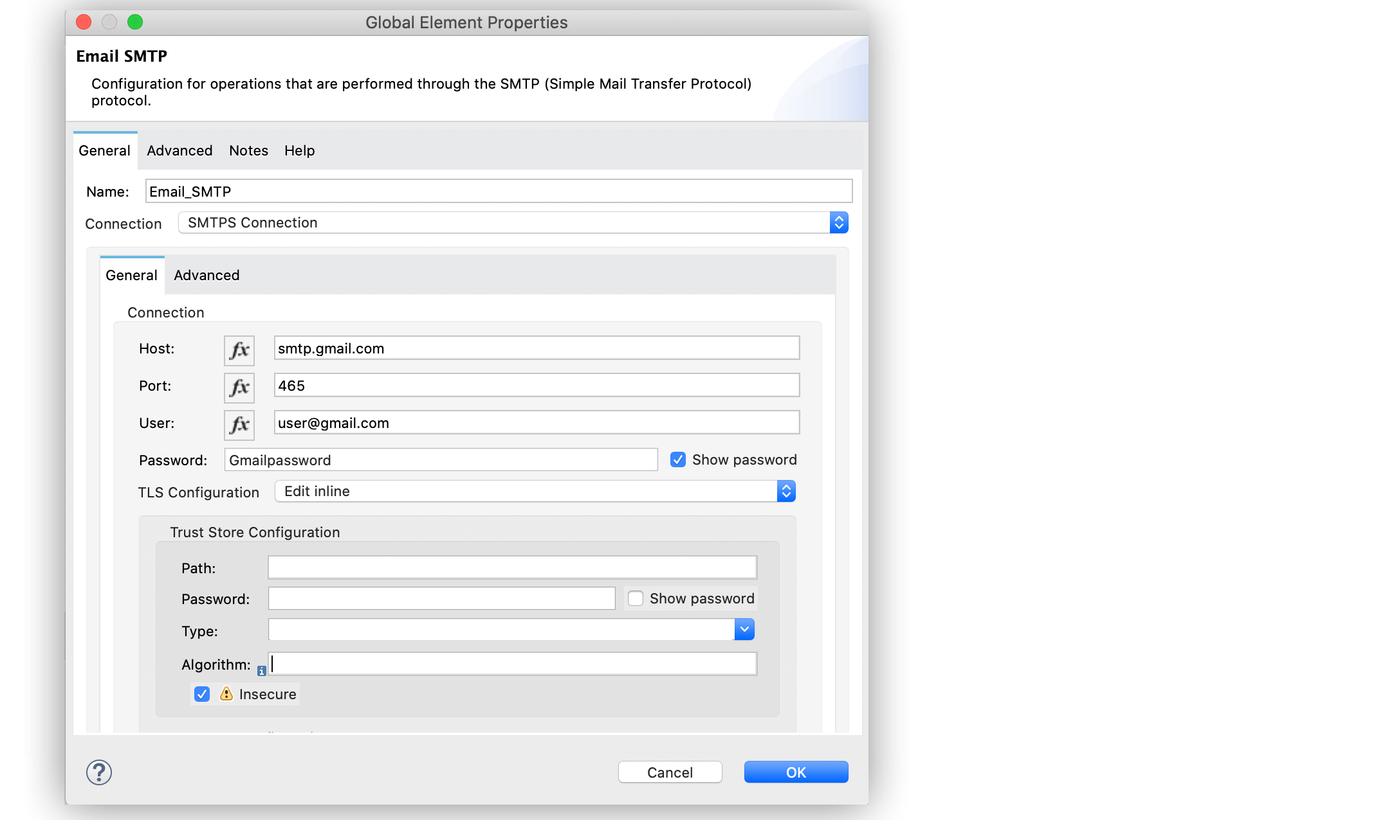This screenshot has height=820, width=1378.
Task: Switch to the Advanced tab in outer panel
Action: pyautogui.click(x=180, y=150)
